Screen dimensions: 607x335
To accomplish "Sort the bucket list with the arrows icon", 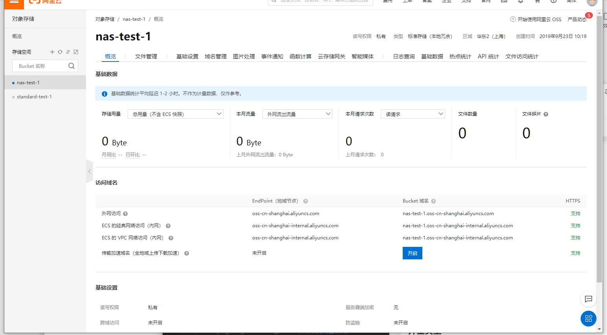I will point(68,52).
